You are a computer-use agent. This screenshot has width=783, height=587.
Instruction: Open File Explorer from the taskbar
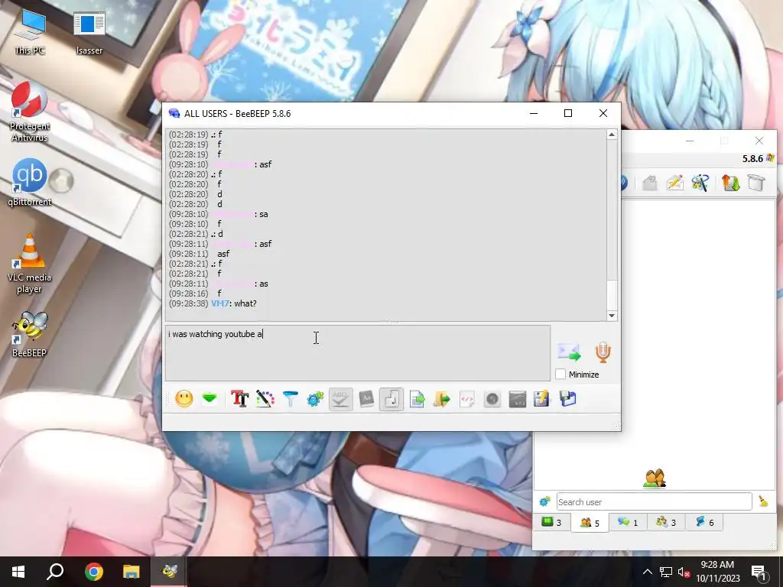click(132, 572)
